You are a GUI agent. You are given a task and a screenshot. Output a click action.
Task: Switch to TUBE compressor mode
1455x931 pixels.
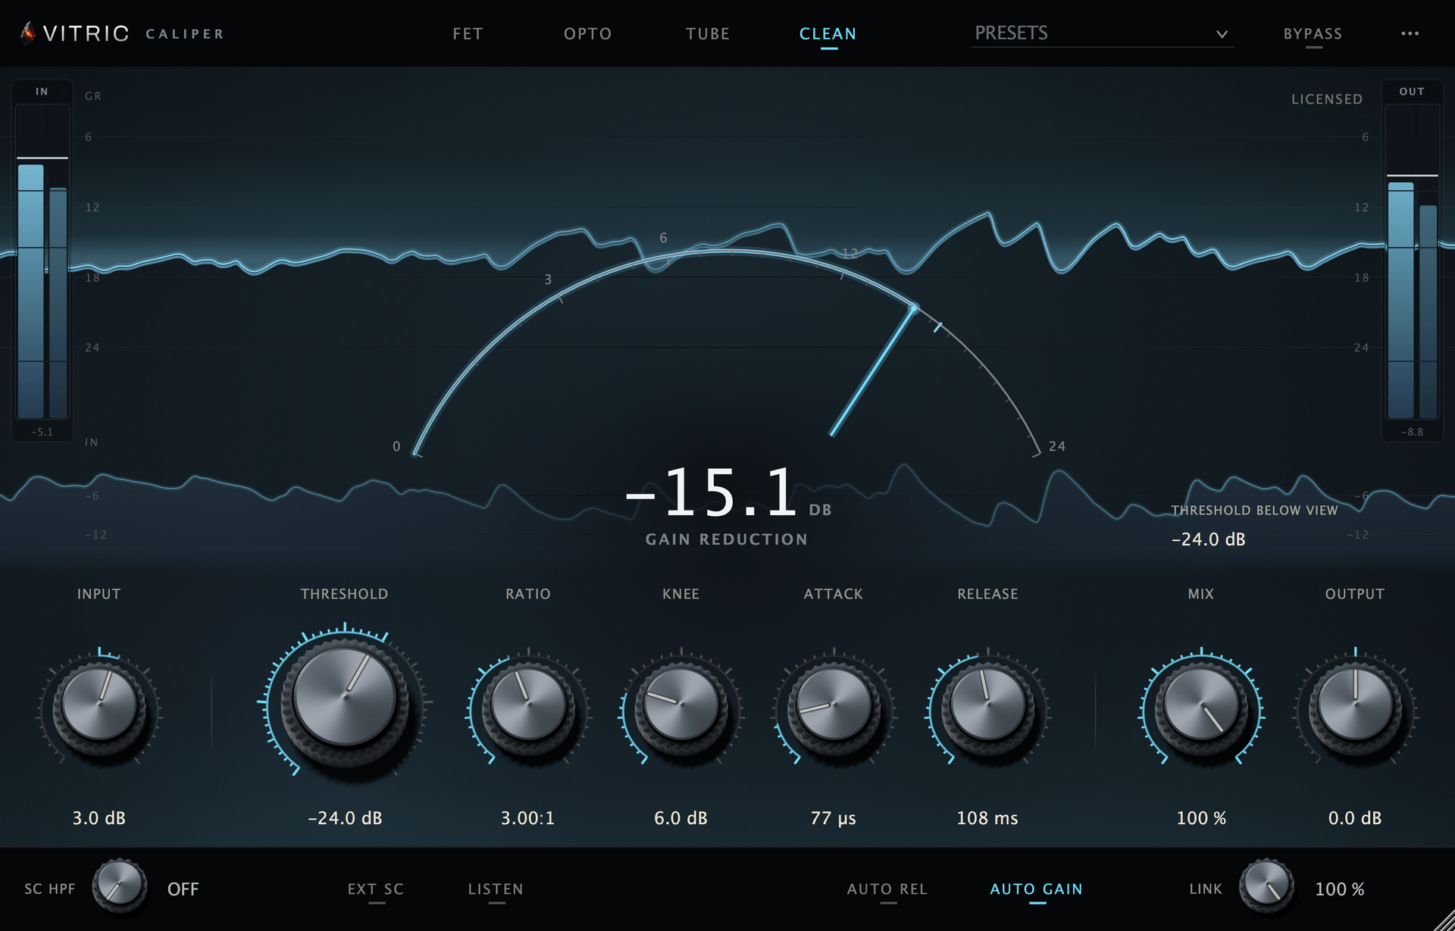click(x=708, y=34)
